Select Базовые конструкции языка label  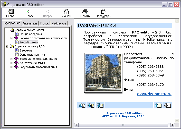click(38, 59)
